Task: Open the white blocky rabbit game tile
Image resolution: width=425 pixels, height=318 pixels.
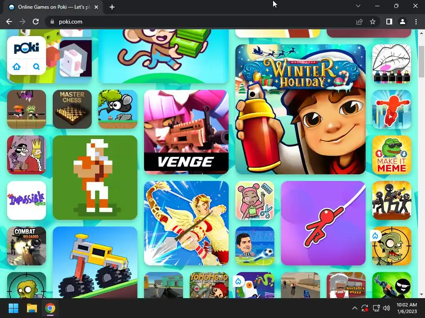Action: point(76,58)
